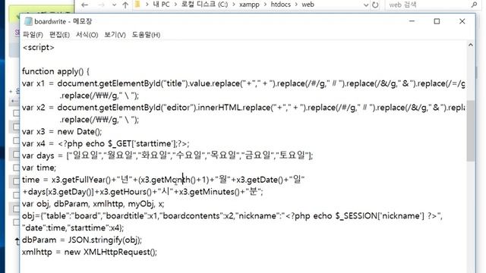Viewport: 486px width, 273px height.
Task: Click the line starting 'var x4 = <?php echo'
Action: (106, 143)
